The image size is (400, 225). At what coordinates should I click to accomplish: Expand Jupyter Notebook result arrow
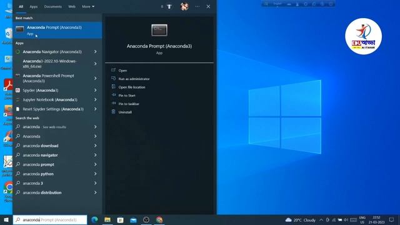click(x=96, y=100)
